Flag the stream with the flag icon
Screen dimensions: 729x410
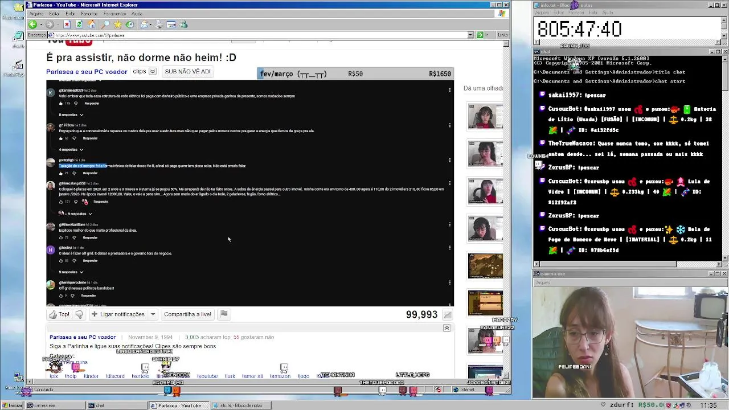pos(224,314)
